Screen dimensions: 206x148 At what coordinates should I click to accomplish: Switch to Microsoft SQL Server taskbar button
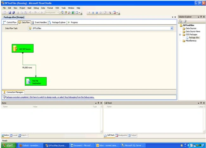(133, 145)
